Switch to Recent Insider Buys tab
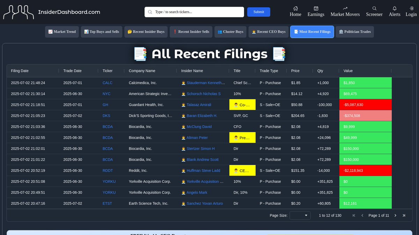Viewport: 419px width, 235px height. (146, 32)
